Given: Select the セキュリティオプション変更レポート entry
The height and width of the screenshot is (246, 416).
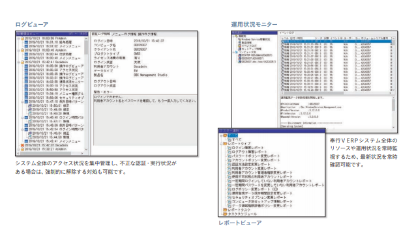Looking at the screenshot, I should pos(259,197).
